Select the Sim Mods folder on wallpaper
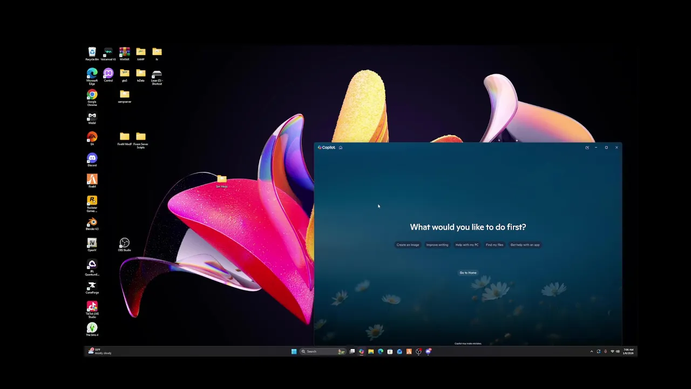This screenshot has height=389, width=691. tap(221, 182)
